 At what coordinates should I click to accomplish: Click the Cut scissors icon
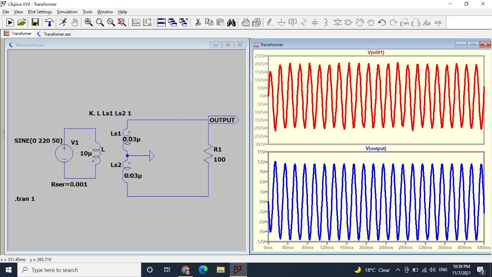[198, 22]
